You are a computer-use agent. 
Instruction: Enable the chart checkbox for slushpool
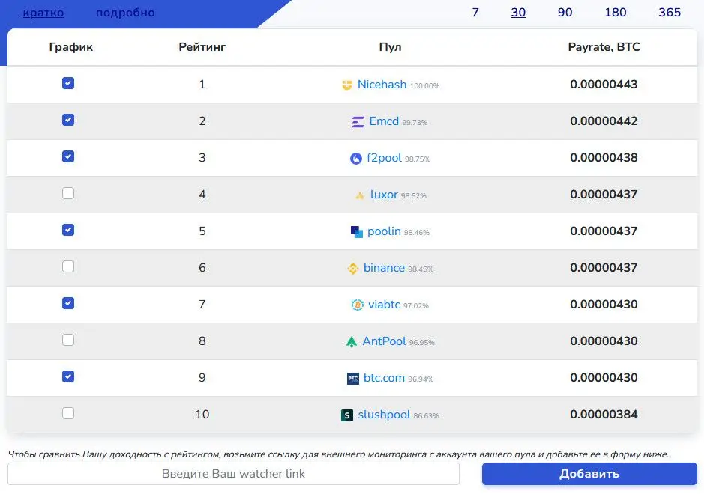tap(68, 413)
